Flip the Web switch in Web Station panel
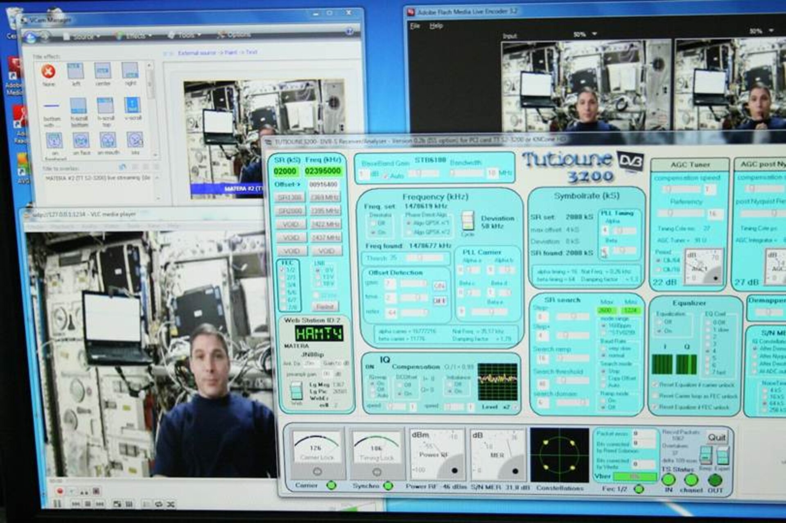Viewport: 786px width, 523px height. coord(296,391)
